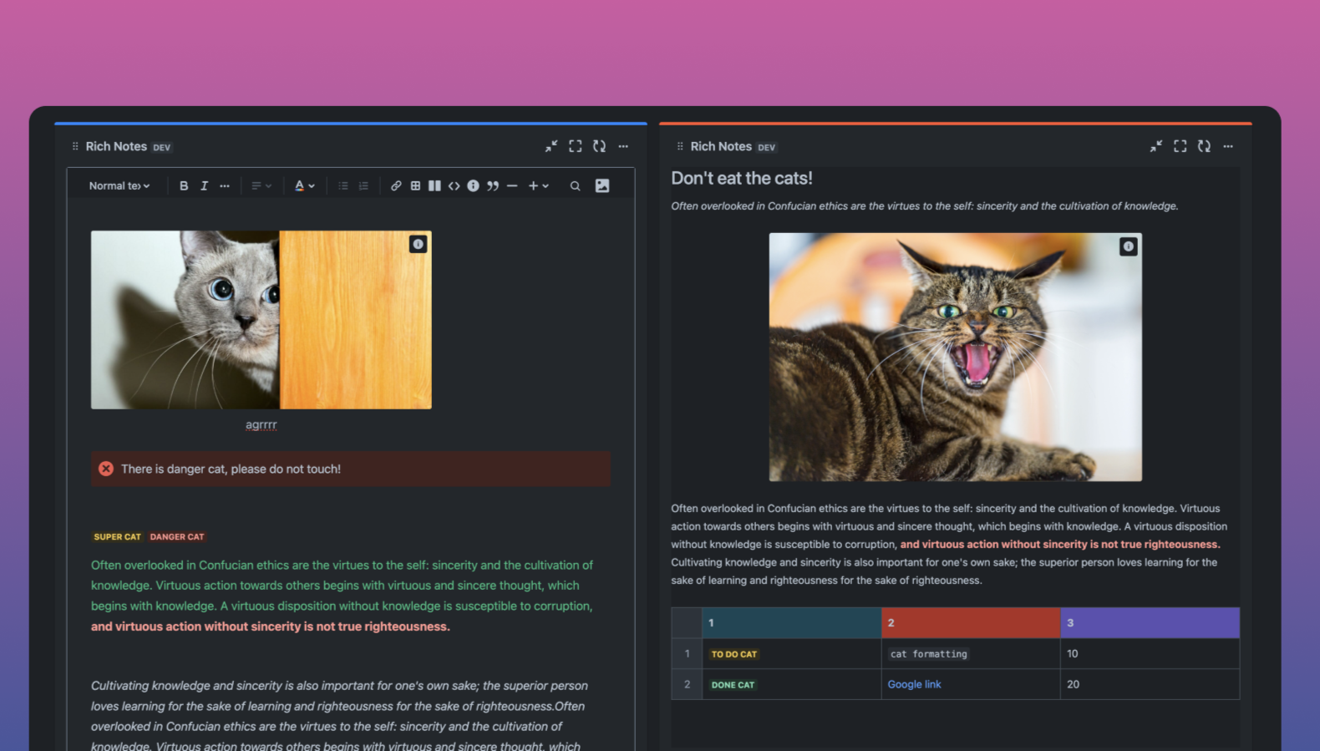Open the left Rich Notes panel's more menu

coord(623,146)
